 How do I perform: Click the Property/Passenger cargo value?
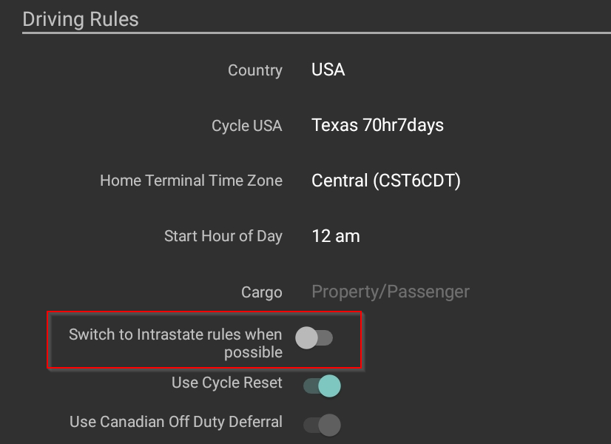tap(390, 292)
